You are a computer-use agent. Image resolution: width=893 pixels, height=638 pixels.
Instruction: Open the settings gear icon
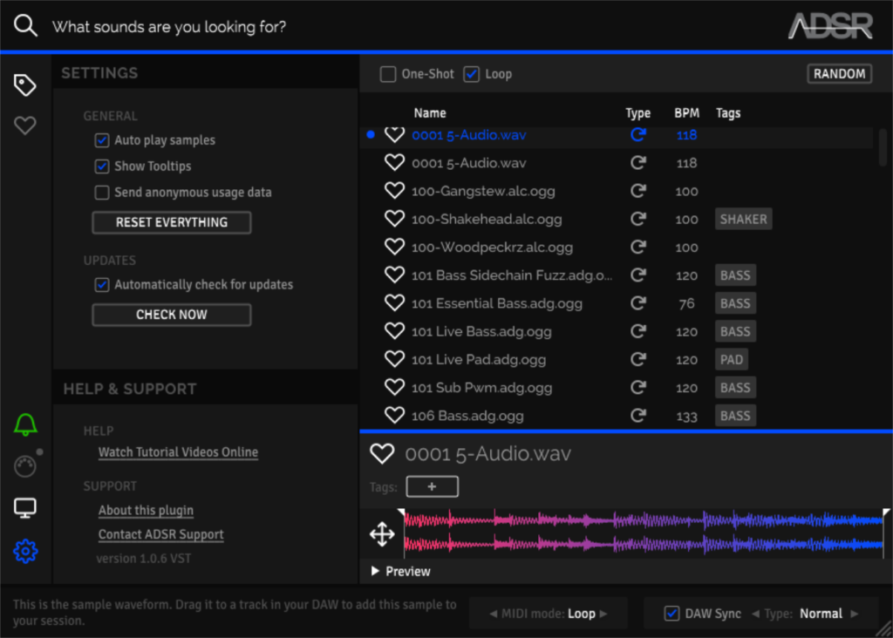point(25,551)
